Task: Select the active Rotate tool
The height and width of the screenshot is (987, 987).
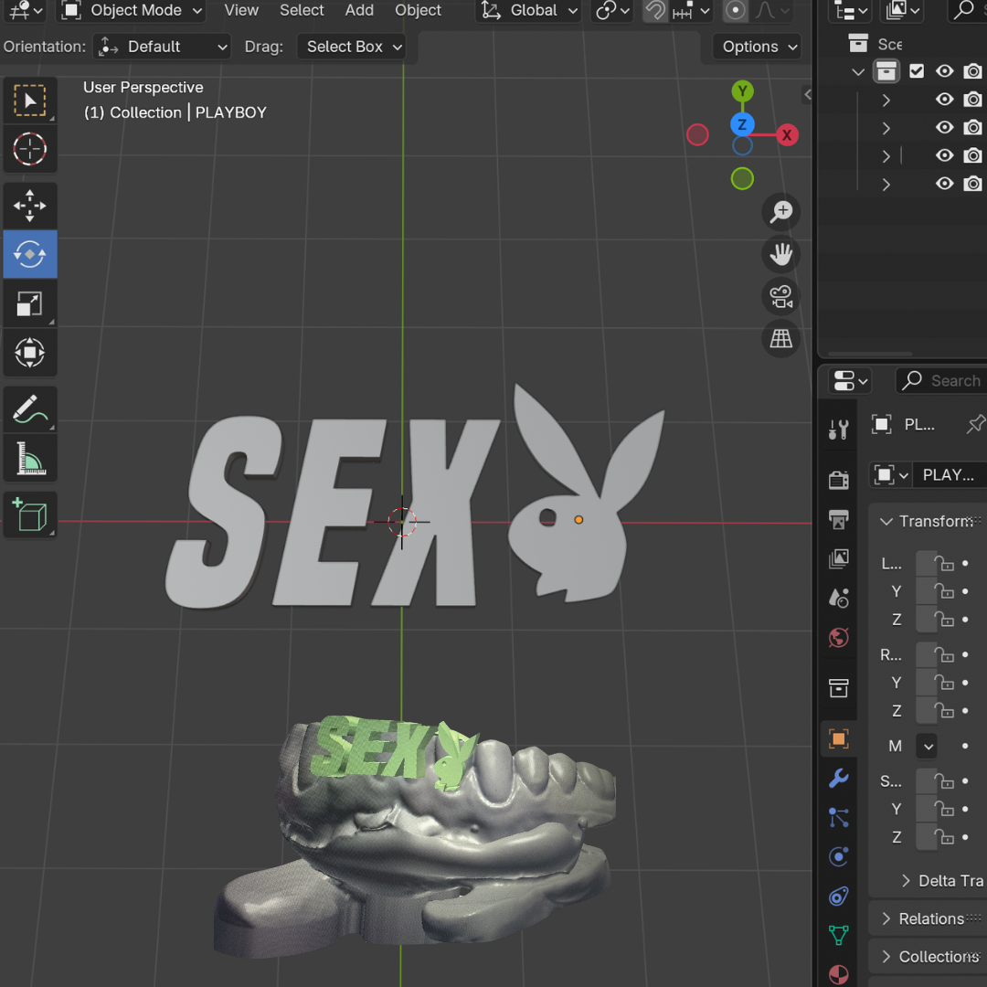Action: point(29,254)
